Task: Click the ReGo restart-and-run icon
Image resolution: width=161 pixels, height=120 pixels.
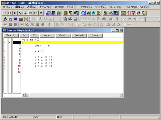Action: 10,13
